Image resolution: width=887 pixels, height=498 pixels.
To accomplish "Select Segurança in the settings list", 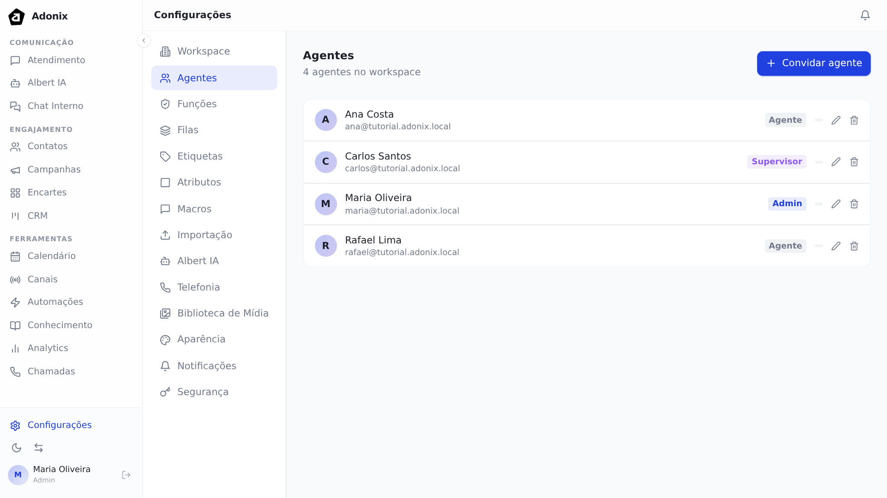I will click(x=203, y=392).
